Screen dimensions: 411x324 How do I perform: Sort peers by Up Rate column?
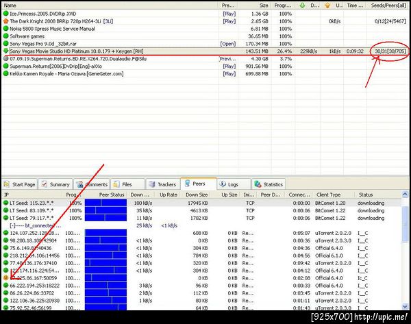168,195
